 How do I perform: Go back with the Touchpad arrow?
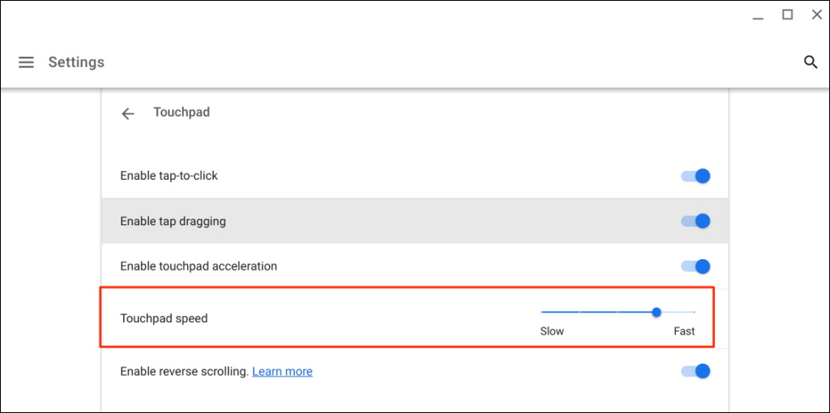127,113
